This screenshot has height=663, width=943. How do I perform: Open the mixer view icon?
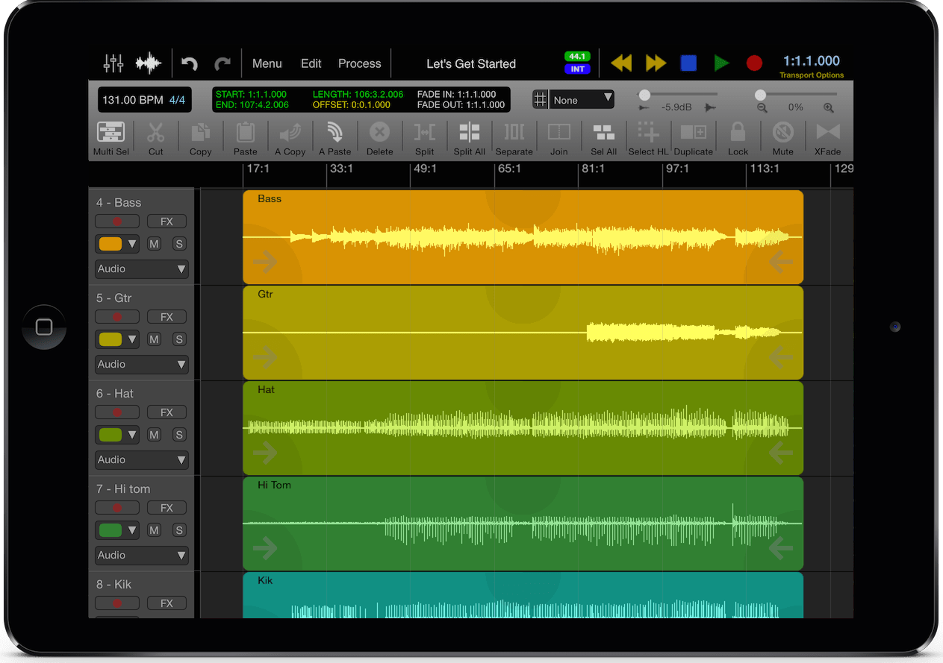pyautogui.click(x=113, y=64)
